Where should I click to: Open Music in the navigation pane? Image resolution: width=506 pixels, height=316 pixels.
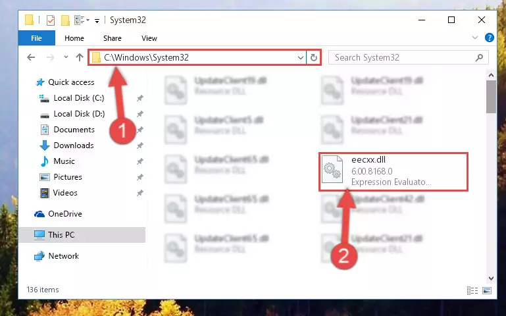(x=64, y=161)
